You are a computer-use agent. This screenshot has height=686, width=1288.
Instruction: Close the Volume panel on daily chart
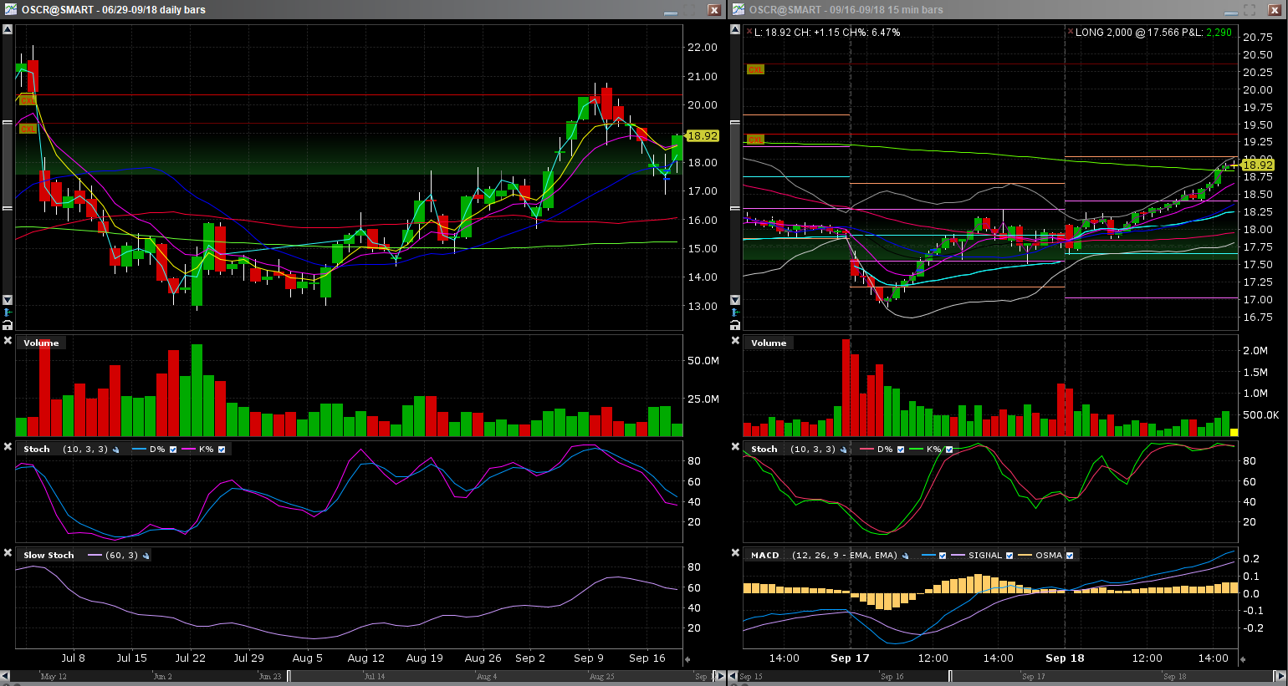[x=8, y=341]
